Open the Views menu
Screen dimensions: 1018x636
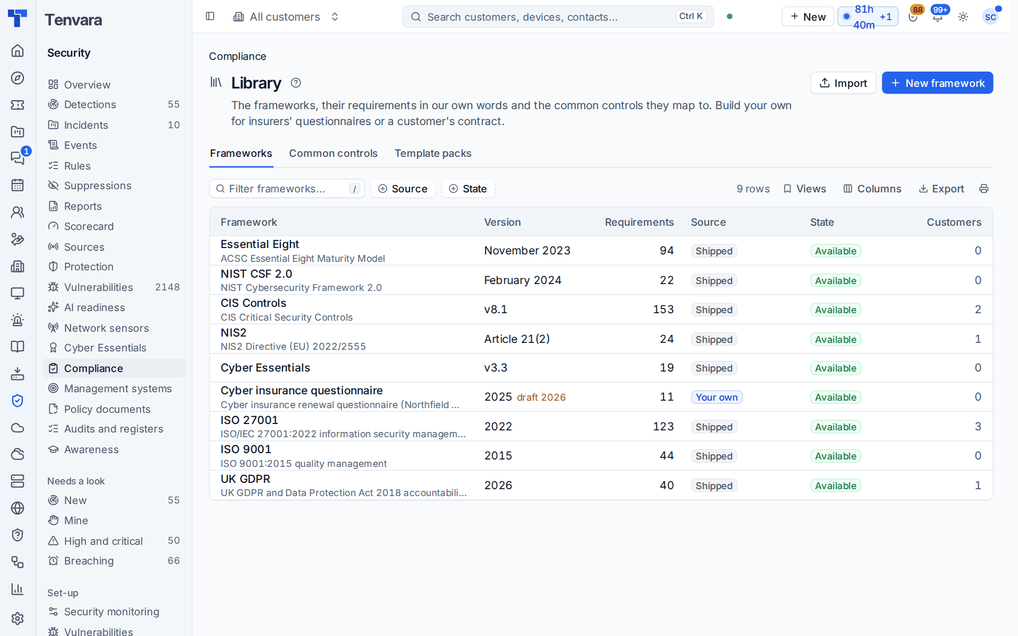(x=805, y=189)
